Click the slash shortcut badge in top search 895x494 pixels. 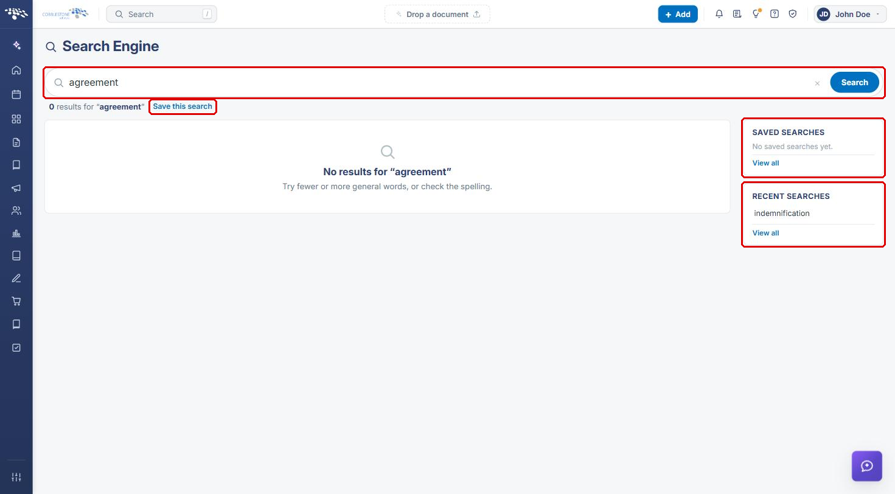tap(207, 14)
